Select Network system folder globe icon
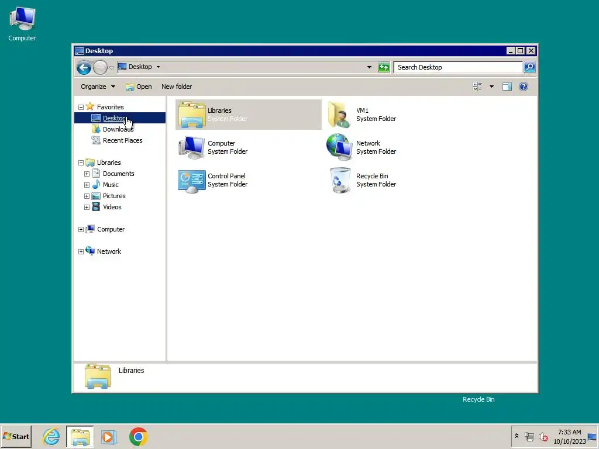The height and width of the screenshot is (449, 599). (x=339, y=147)
